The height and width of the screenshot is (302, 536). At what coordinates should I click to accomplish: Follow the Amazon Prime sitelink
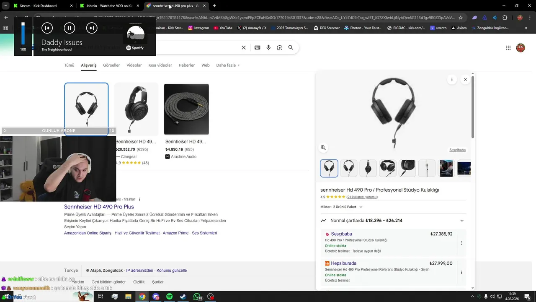(175, 233)
